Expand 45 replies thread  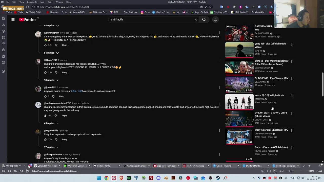(51, 123)
